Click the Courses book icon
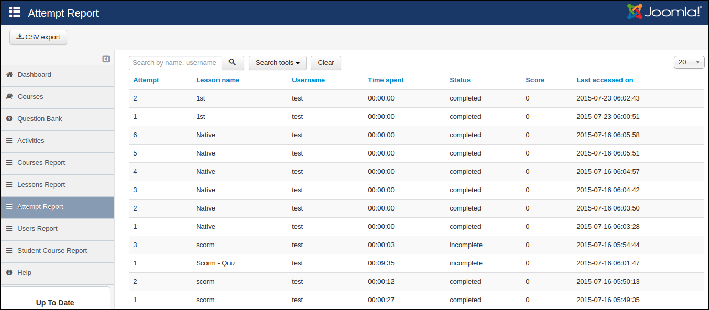Screen dimensions: 709x310 tap(9, 97)
